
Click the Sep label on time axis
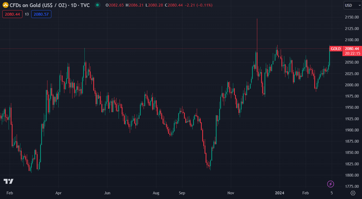coord(182,193)
